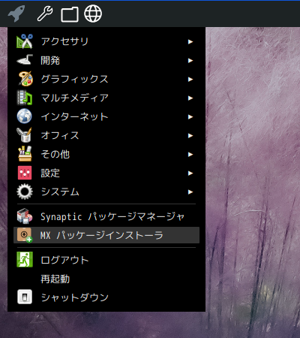Open the 開発 menu entry
The height and width of the screenshot is (338, 300).
(x=106, y=60)
